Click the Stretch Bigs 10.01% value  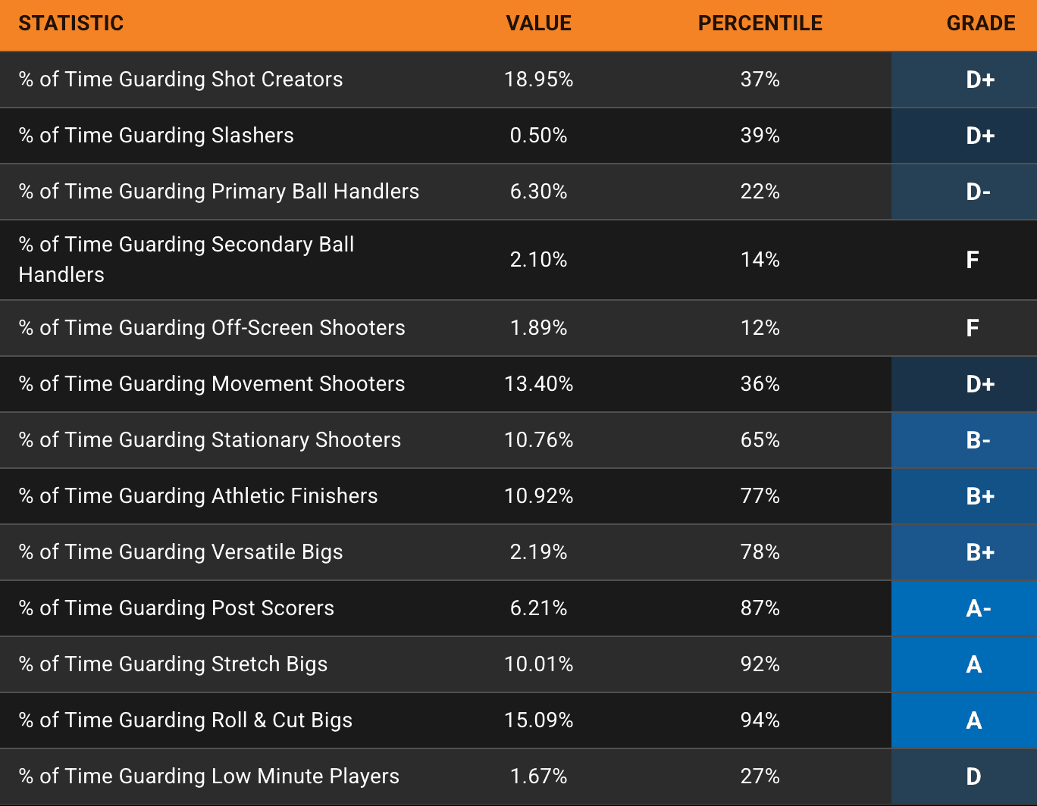click(538, 664)
